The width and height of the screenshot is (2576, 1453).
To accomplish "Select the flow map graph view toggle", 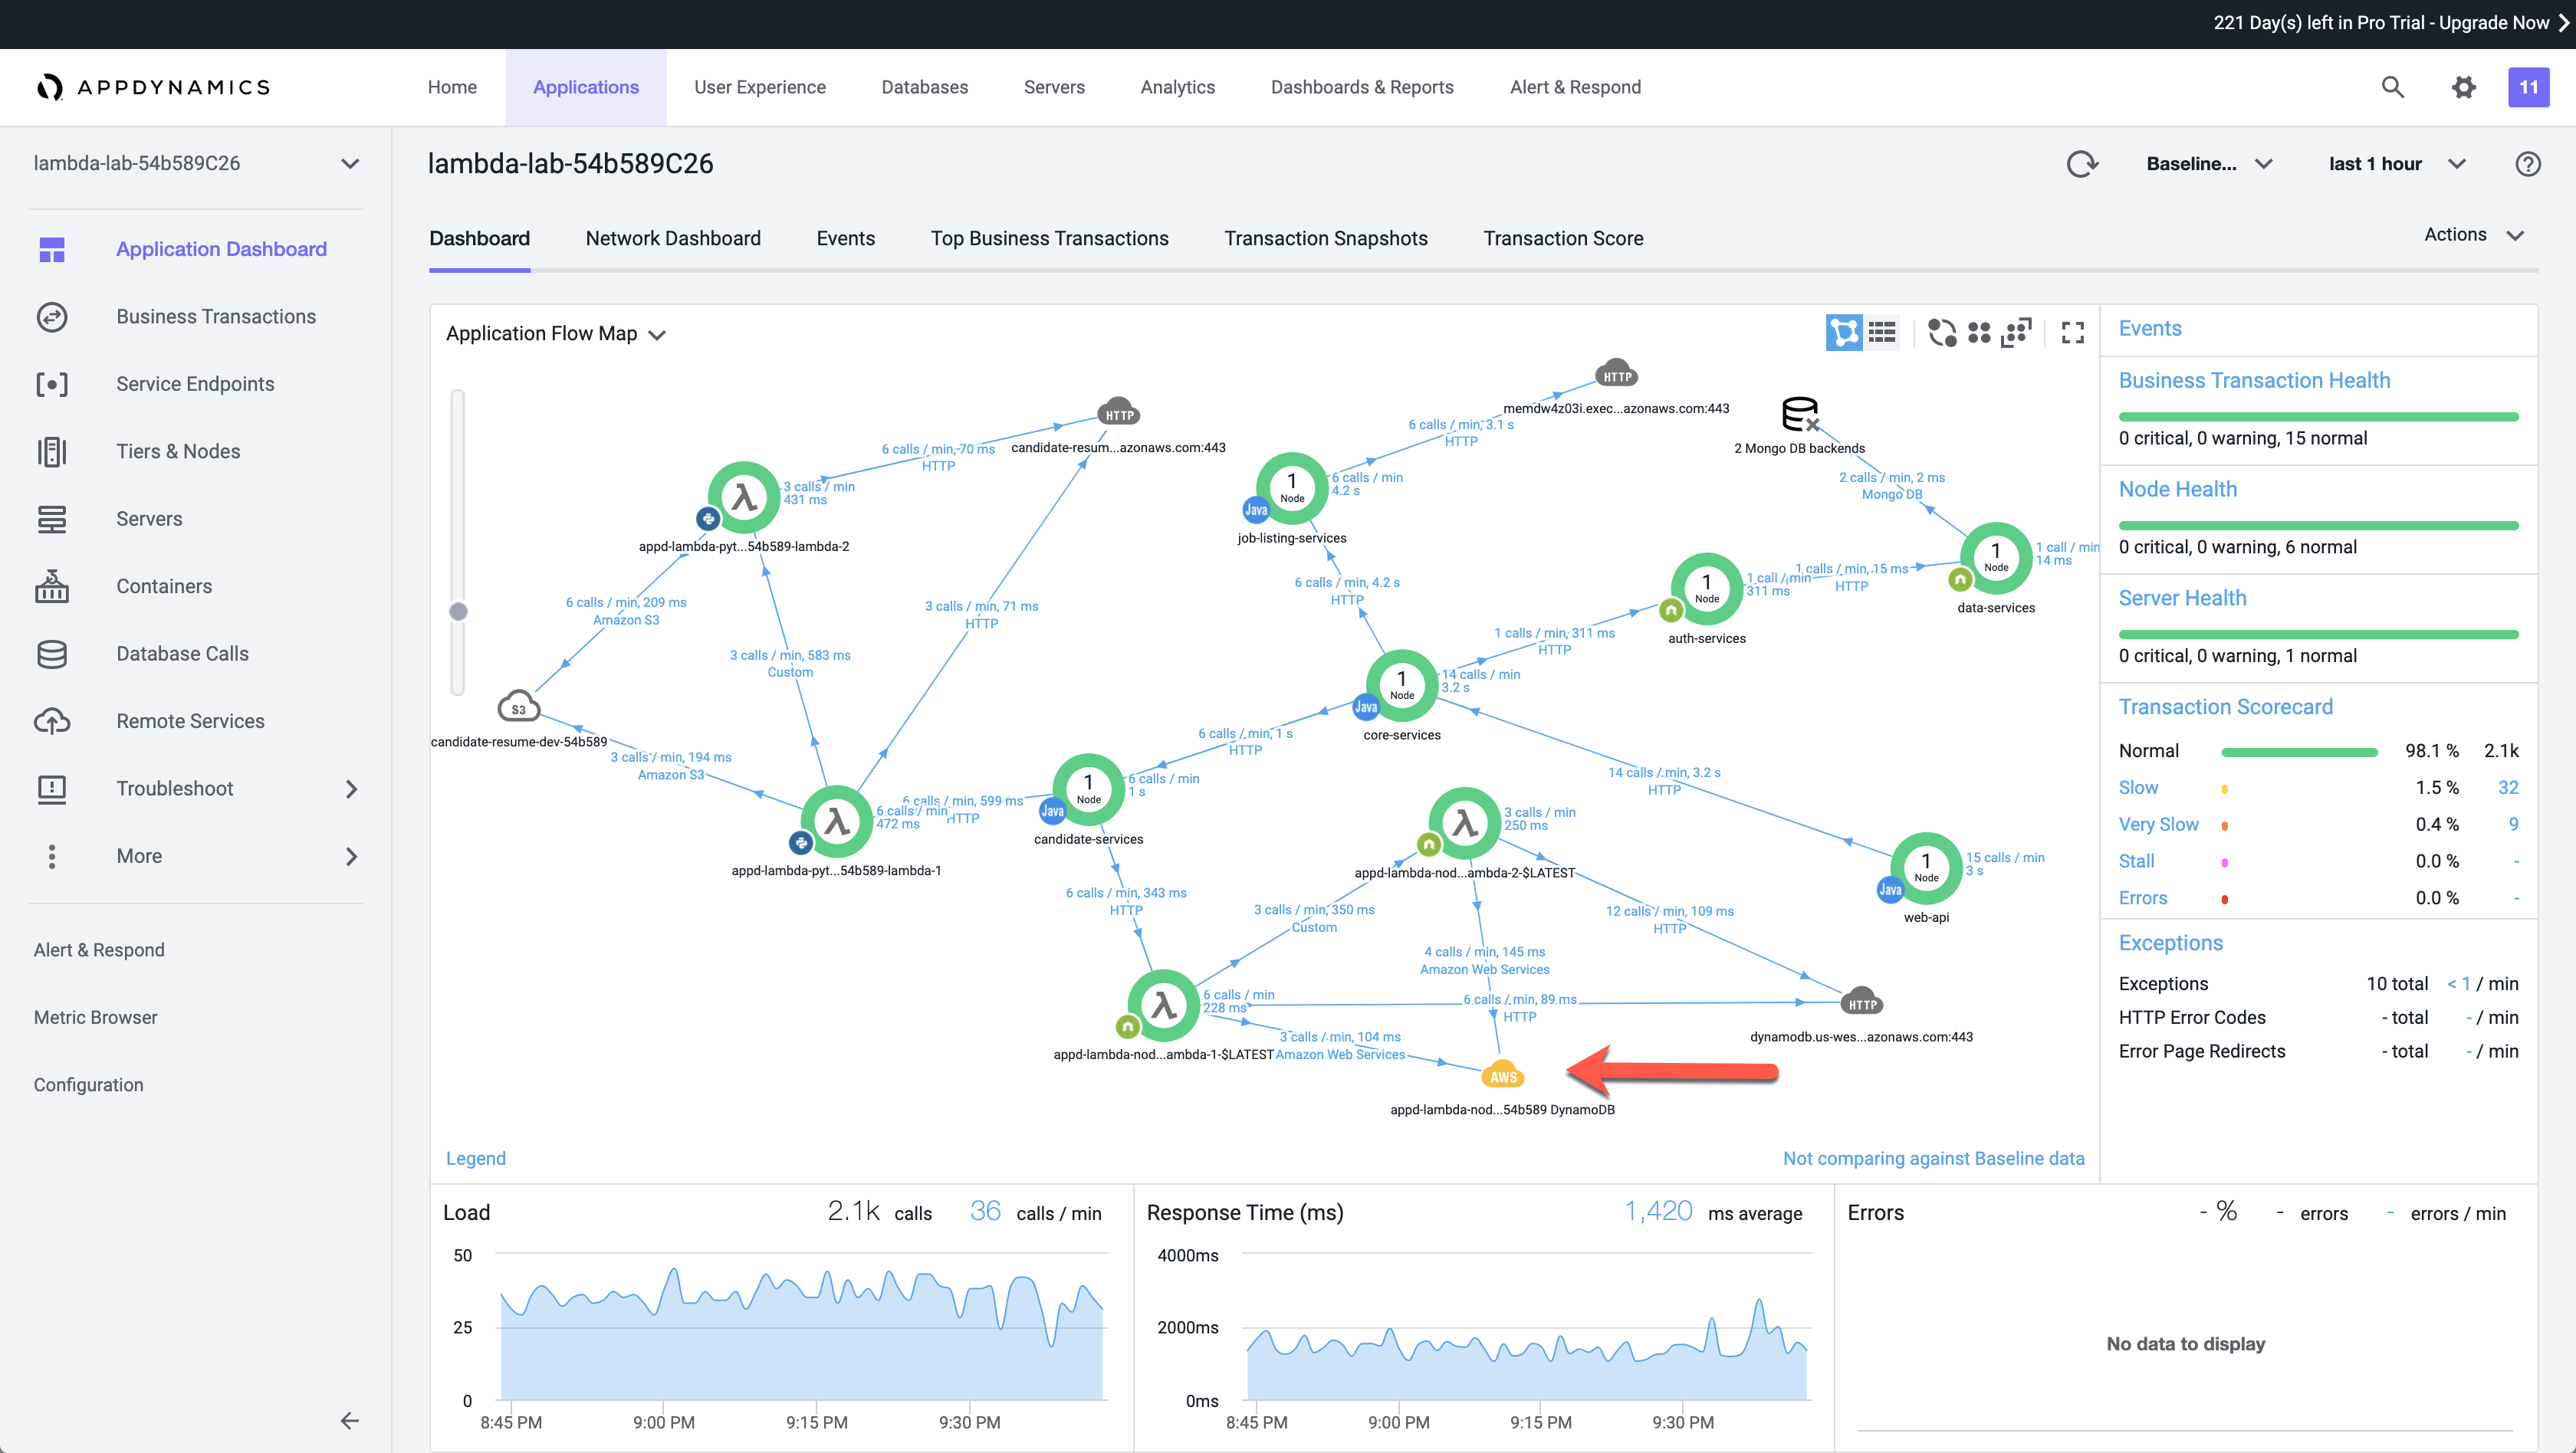I will click(1844, 333).
